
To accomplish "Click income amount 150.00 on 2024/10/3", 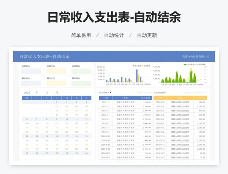I will pos(148,157).
